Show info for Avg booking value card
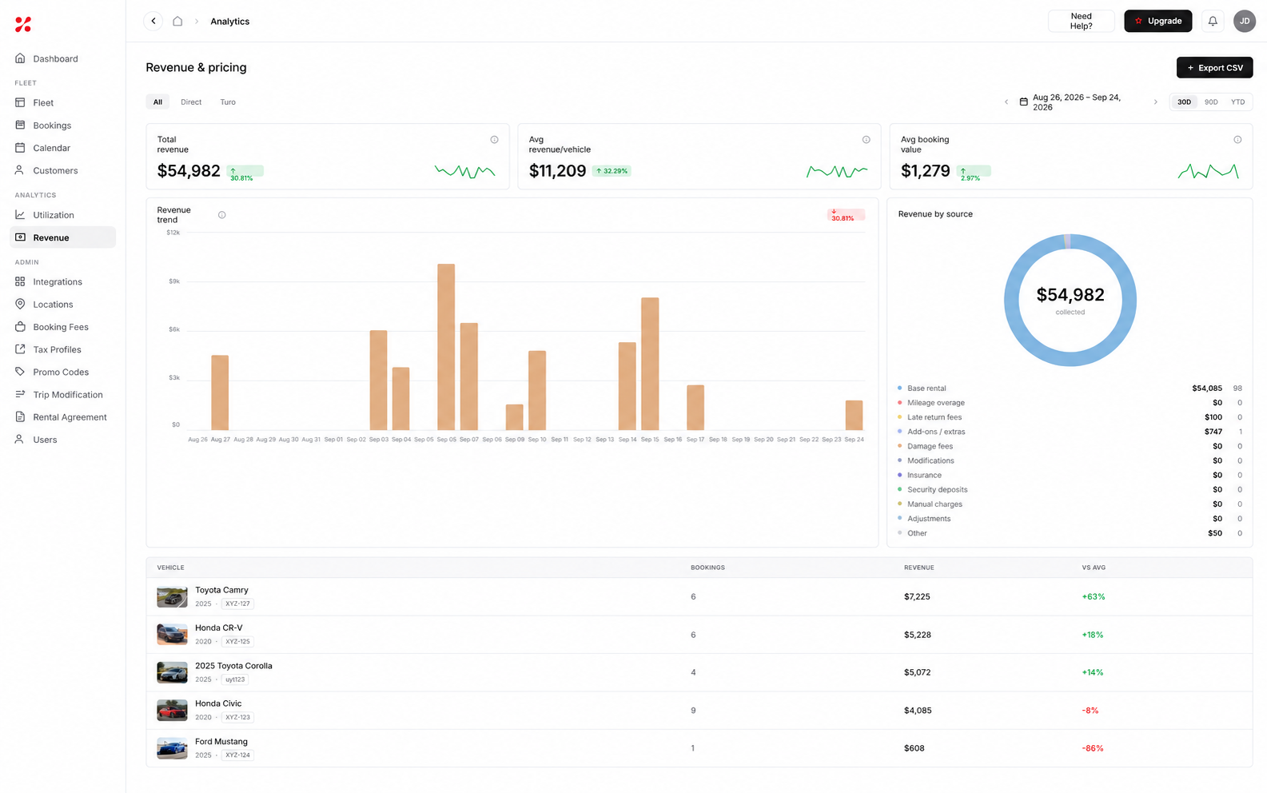1267x793 pixels. 1237,140
